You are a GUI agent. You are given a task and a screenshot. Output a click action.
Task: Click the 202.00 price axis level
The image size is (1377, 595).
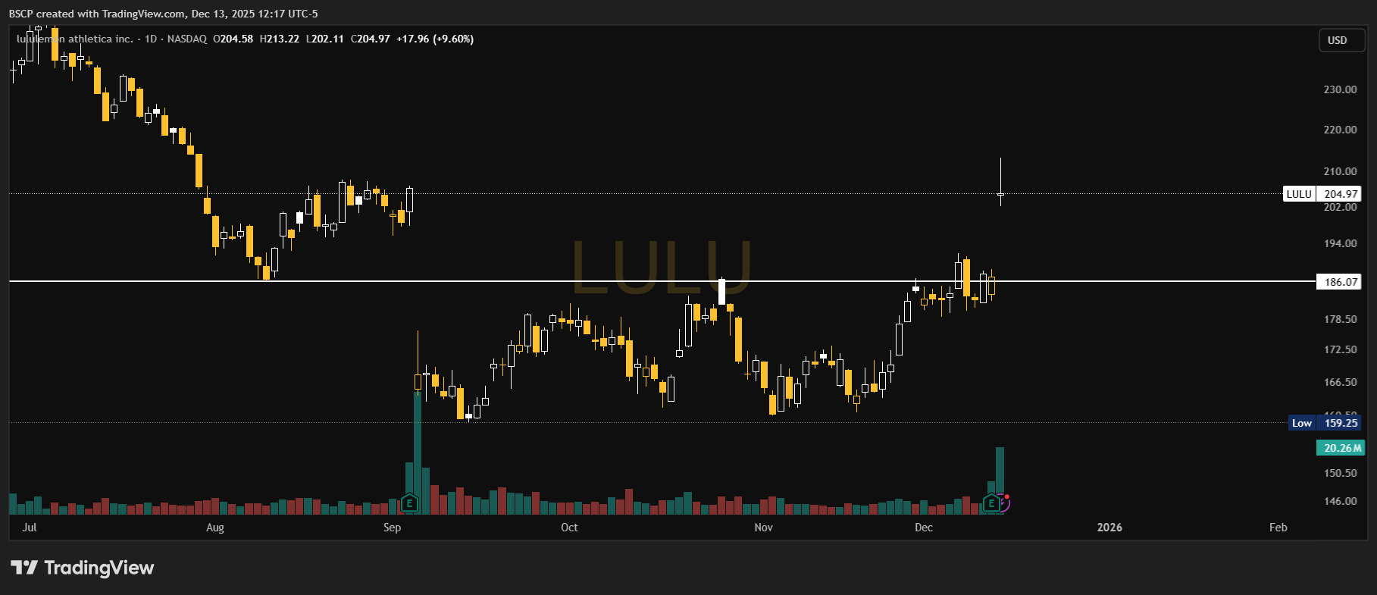(x=1340, y=207)
